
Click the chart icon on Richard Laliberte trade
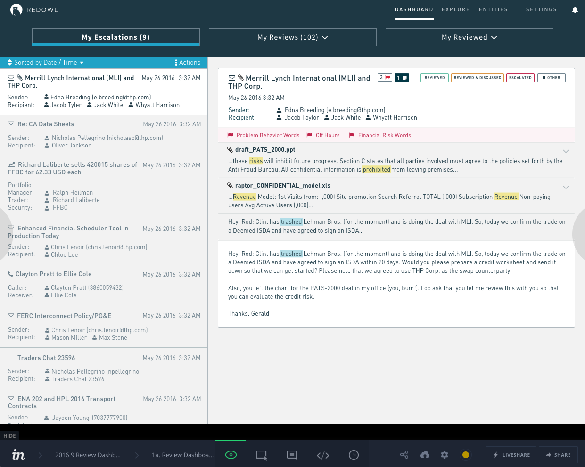[11, 164]
